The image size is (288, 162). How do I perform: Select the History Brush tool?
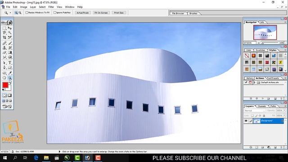[x=10, y=48]
